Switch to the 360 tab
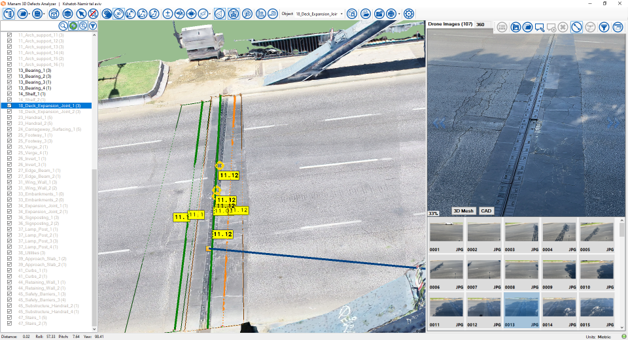This screenshot has width=628, height=340. click(480, 24)
